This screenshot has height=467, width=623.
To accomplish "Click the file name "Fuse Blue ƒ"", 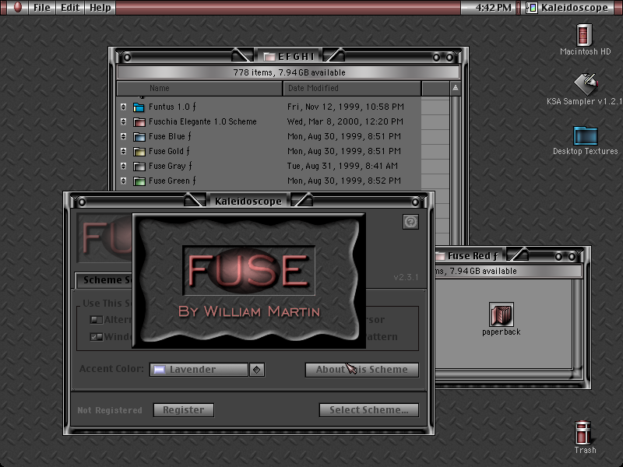I will click(170, 137).
